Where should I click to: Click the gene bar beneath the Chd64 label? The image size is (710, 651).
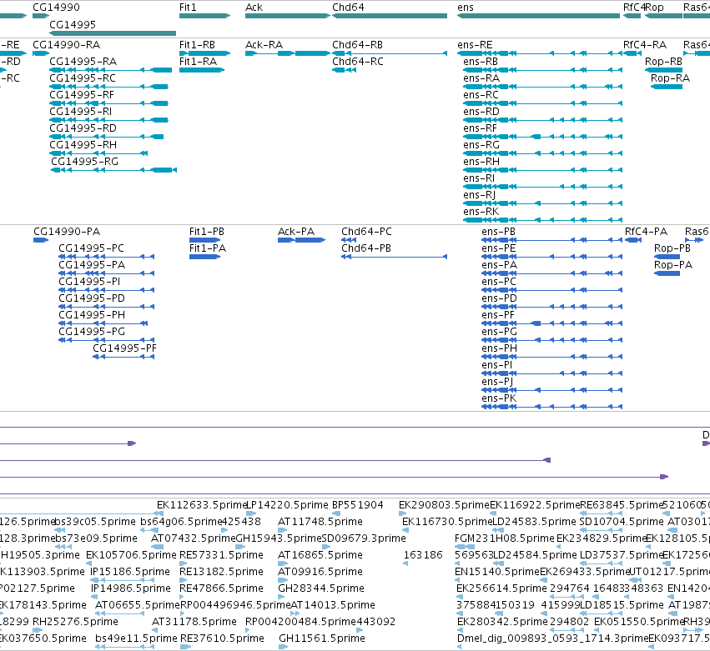click(390, 16)
